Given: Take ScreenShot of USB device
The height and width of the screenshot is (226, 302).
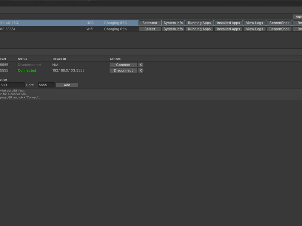Looking at the screenshot, I should click(279, 23).
